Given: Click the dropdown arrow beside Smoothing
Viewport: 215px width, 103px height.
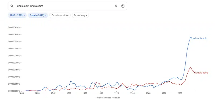Looking at the screenshot, I should point(87,15).
